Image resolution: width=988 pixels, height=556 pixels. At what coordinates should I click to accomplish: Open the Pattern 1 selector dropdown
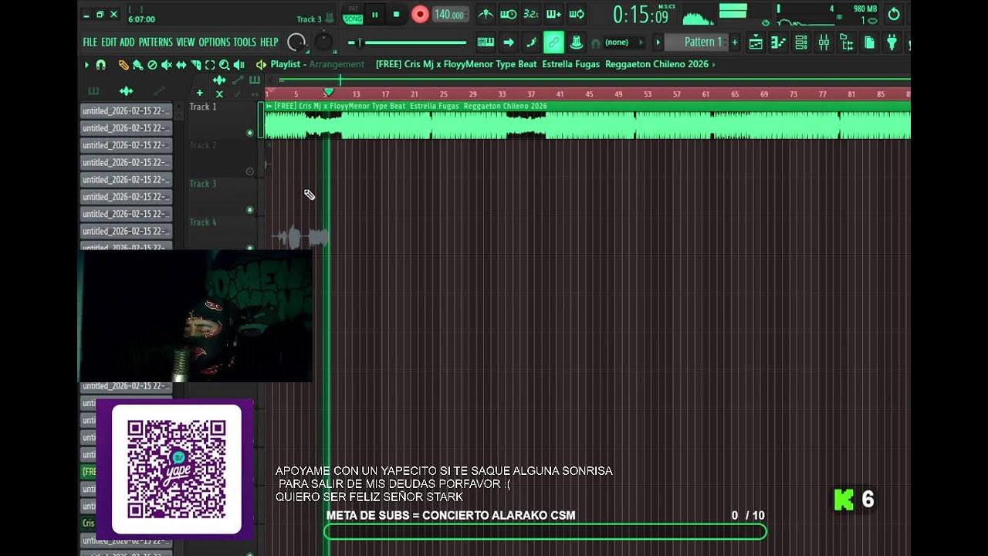(696, 42)
